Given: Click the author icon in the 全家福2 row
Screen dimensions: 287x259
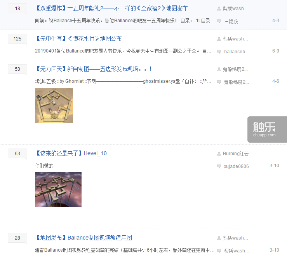Looking at the screenshot, I should [219, 9].
